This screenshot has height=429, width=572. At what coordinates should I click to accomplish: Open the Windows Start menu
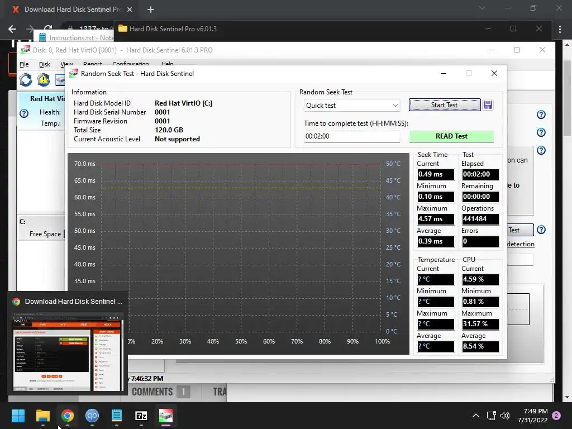click(18, 416)
